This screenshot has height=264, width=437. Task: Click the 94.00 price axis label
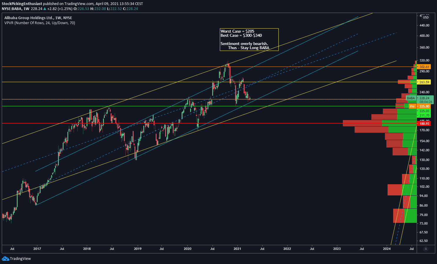tap(423, 196)
